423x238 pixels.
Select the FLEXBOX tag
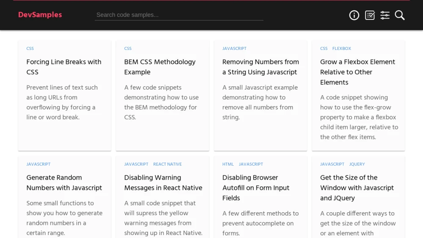[x=341, y=49]
